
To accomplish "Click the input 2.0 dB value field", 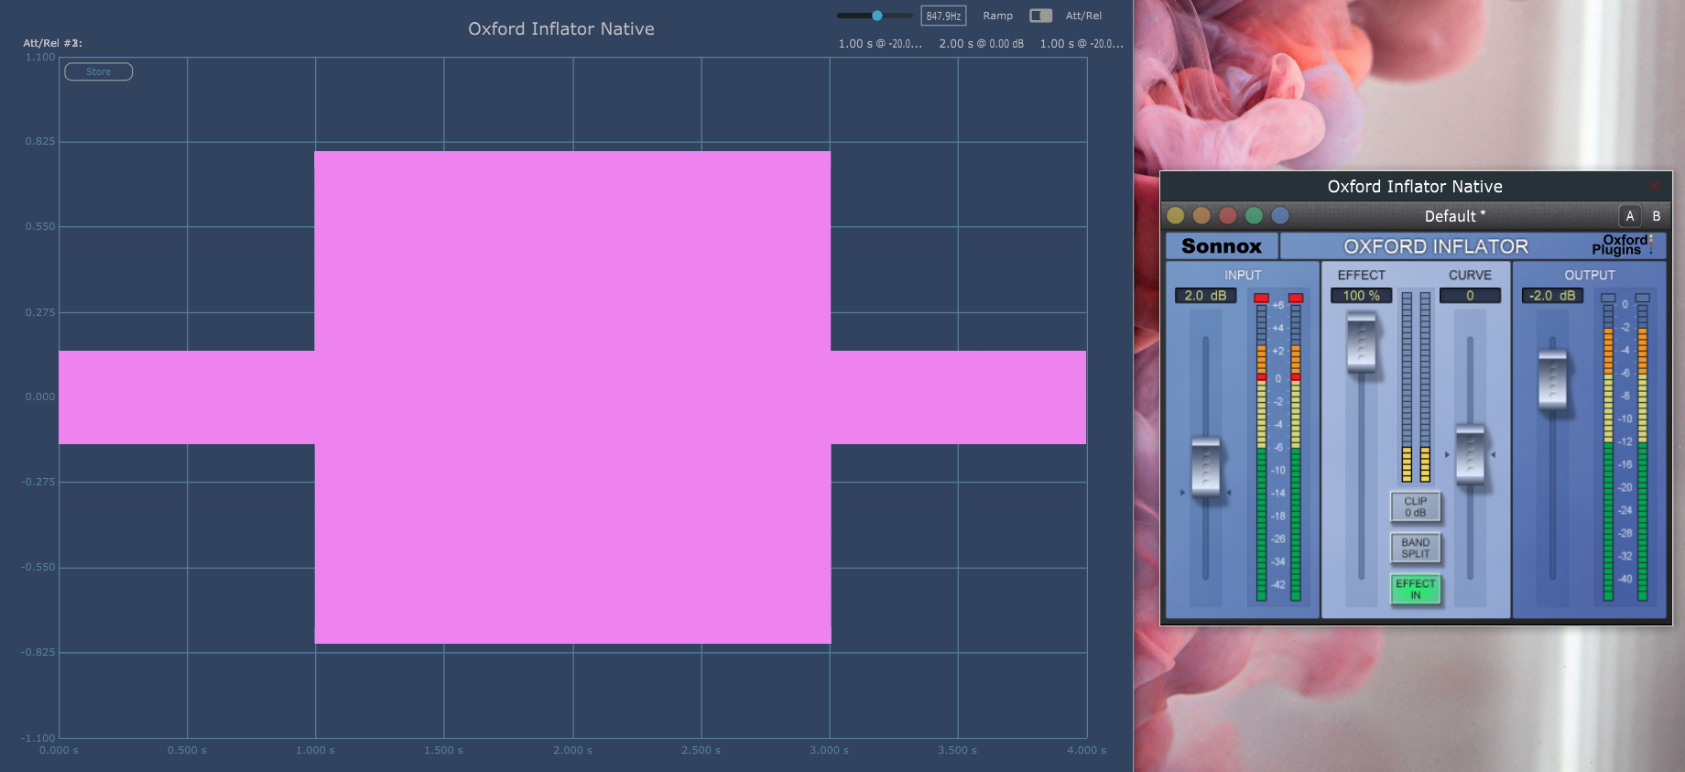I will click(1205, 296).
